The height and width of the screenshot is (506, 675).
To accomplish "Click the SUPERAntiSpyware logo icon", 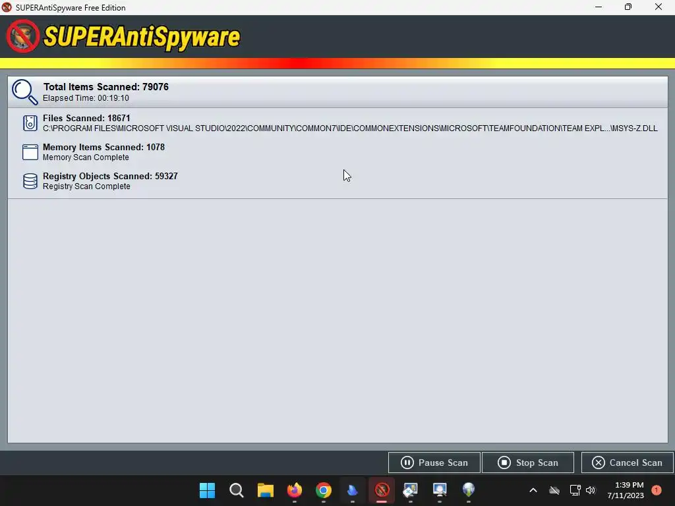I will 23,36.
